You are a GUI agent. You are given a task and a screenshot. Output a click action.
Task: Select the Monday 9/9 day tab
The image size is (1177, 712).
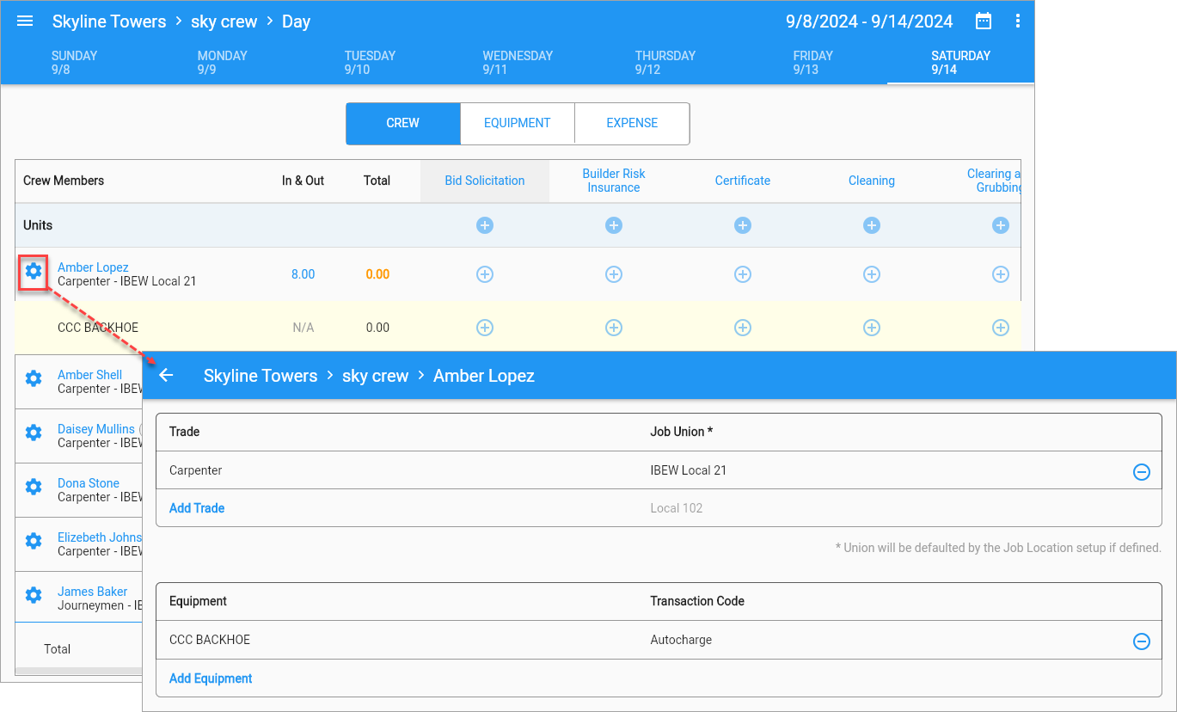point(223,63)
